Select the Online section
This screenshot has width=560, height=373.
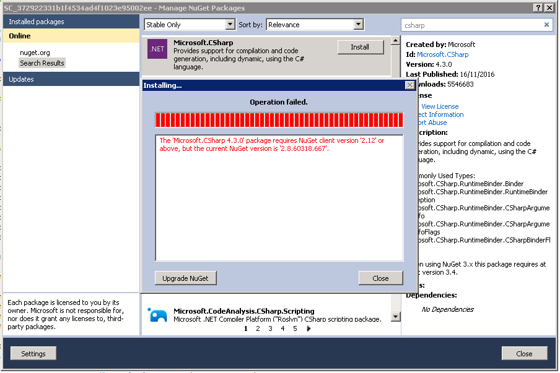[x=71, y=36]
